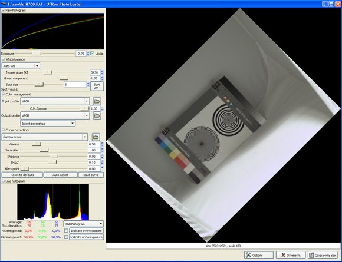The width and height of the screenshot is (342, 262).
Task: Collapse the Live histogram section
Action: pos(4,181)
